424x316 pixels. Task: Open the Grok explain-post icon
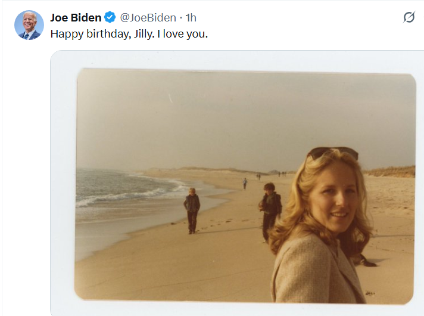[409, 17]
